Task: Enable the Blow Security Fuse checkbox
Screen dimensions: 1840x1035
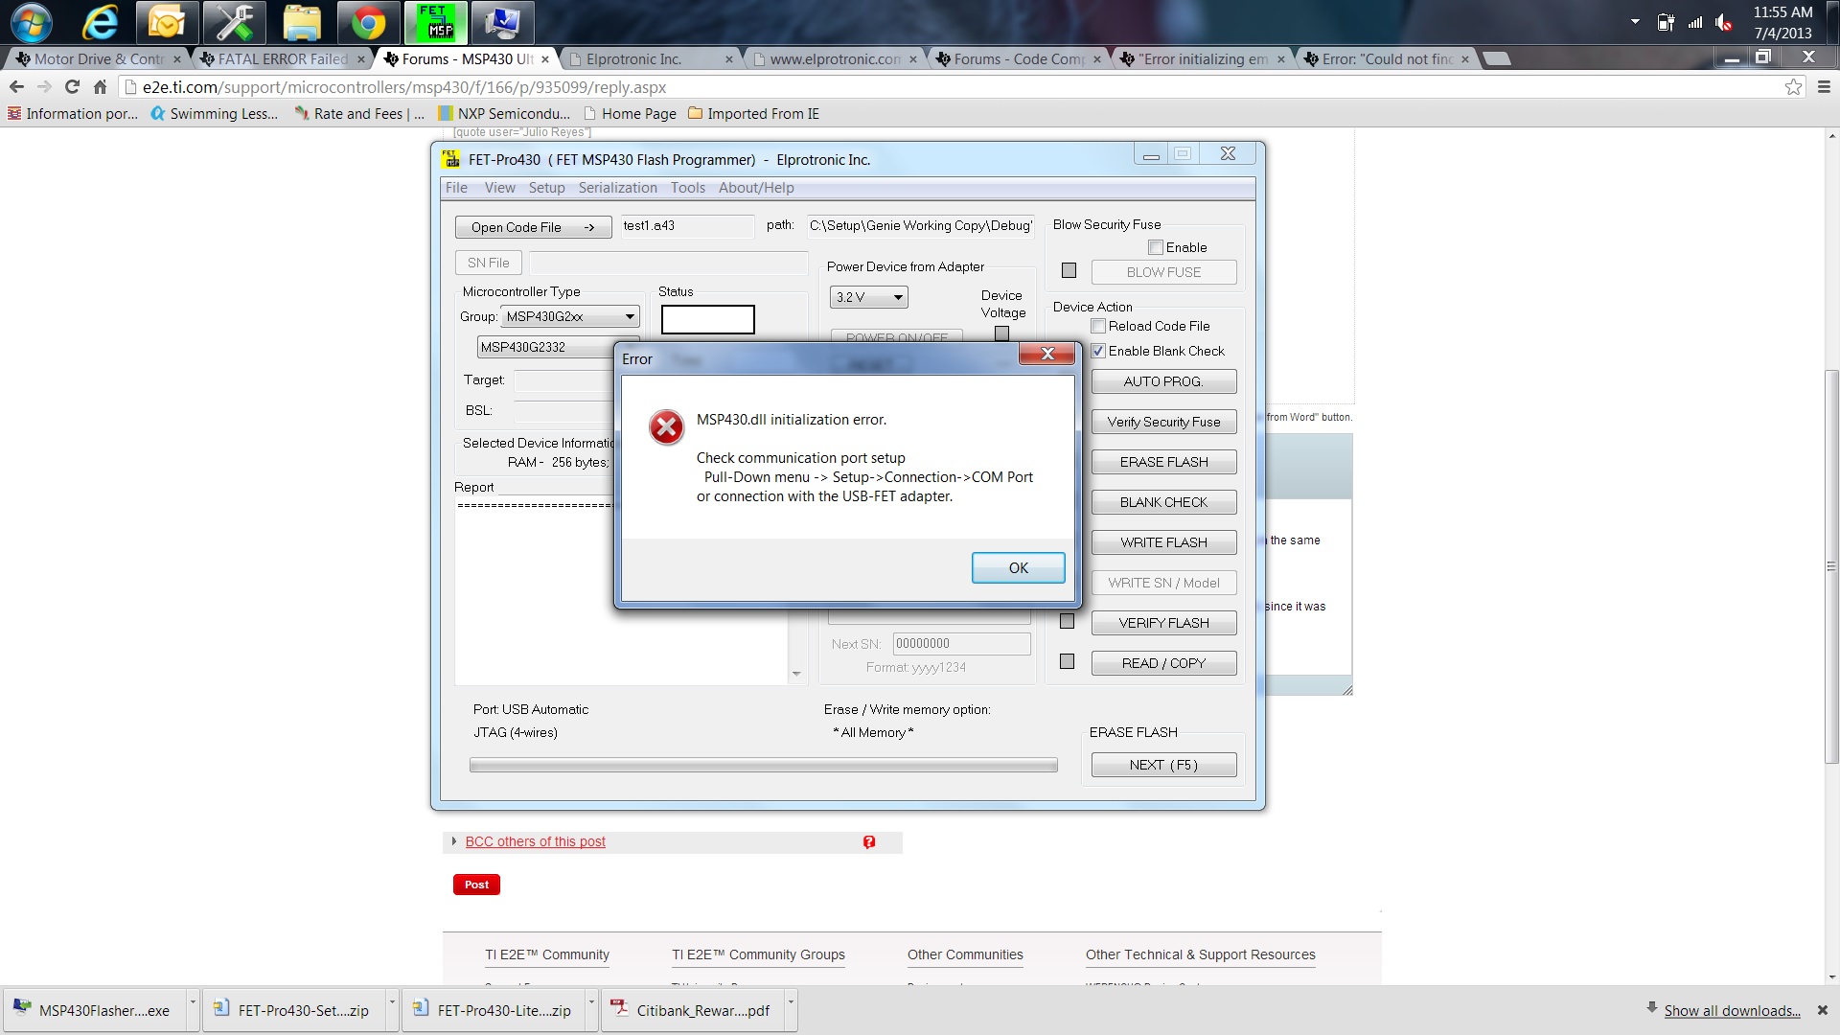Action: click(1155, 247)
